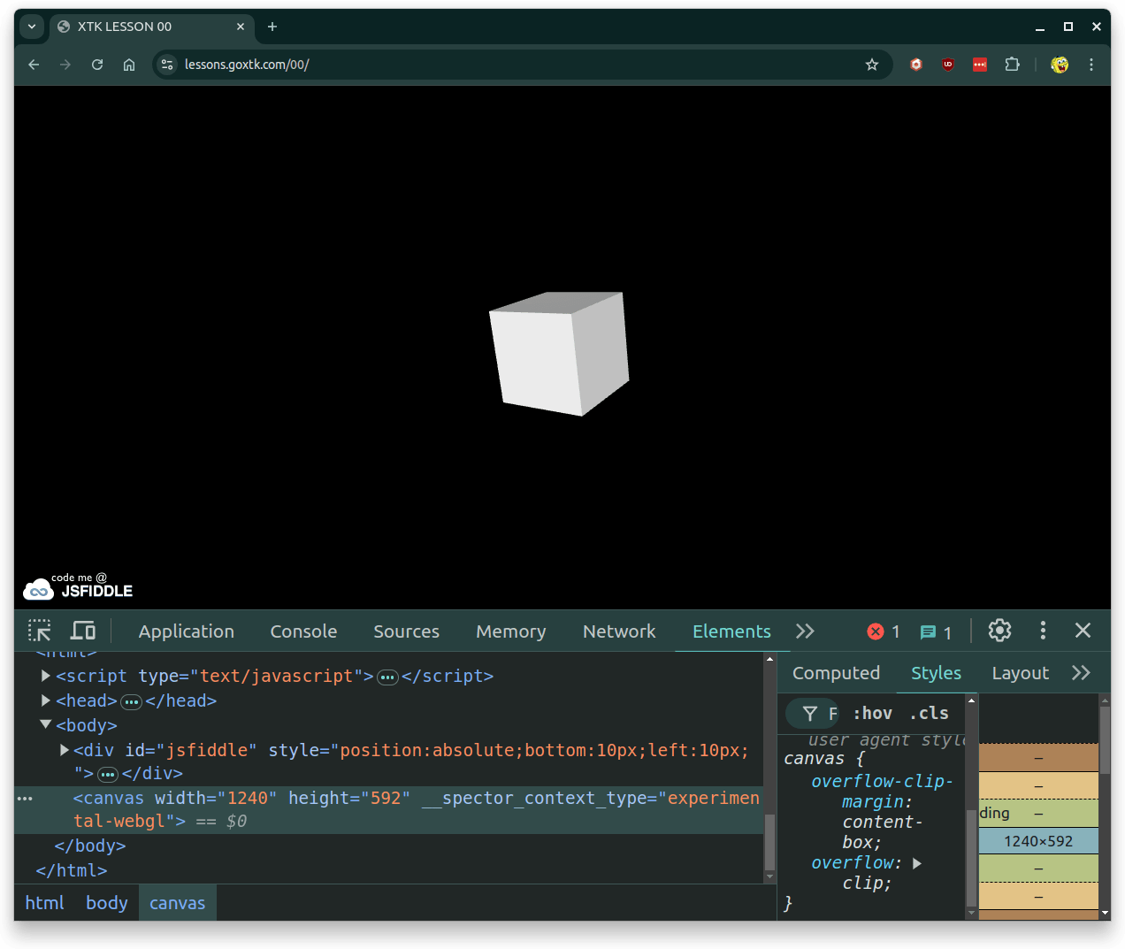The image size is (1125, 949).
Task: Bookmark this page with star icon
Action: click(x=872, y=65)
